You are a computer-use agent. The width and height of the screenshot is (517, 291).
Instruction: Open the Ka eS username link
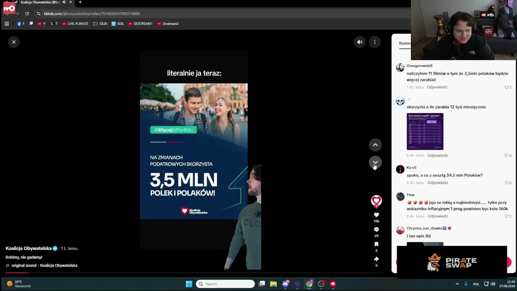[411, 168]
